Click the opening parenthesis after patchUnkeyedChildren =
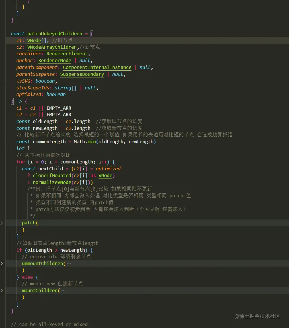The image size is (289, 328). 92,34
